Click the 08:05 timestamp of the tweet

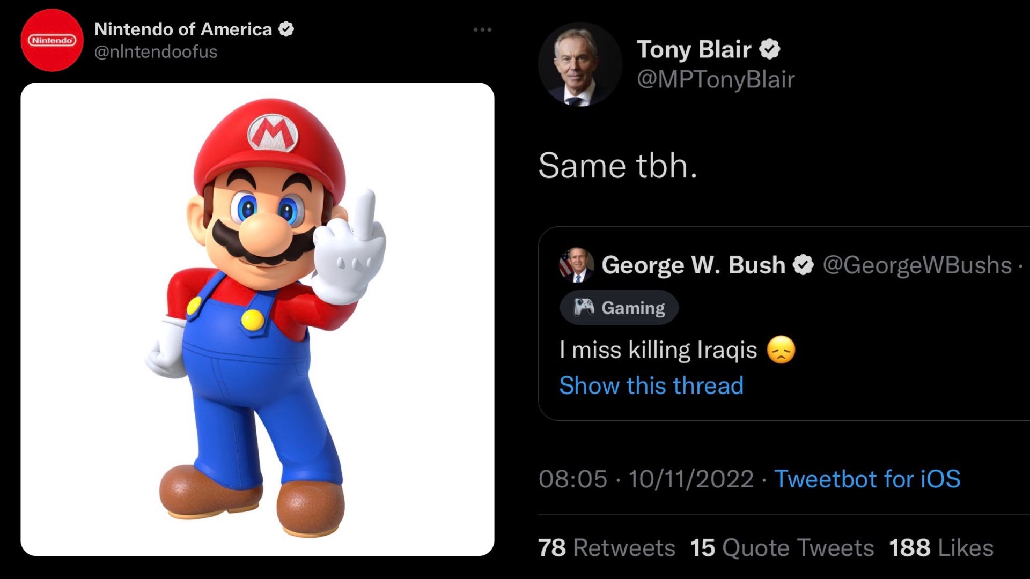(572, 479)
